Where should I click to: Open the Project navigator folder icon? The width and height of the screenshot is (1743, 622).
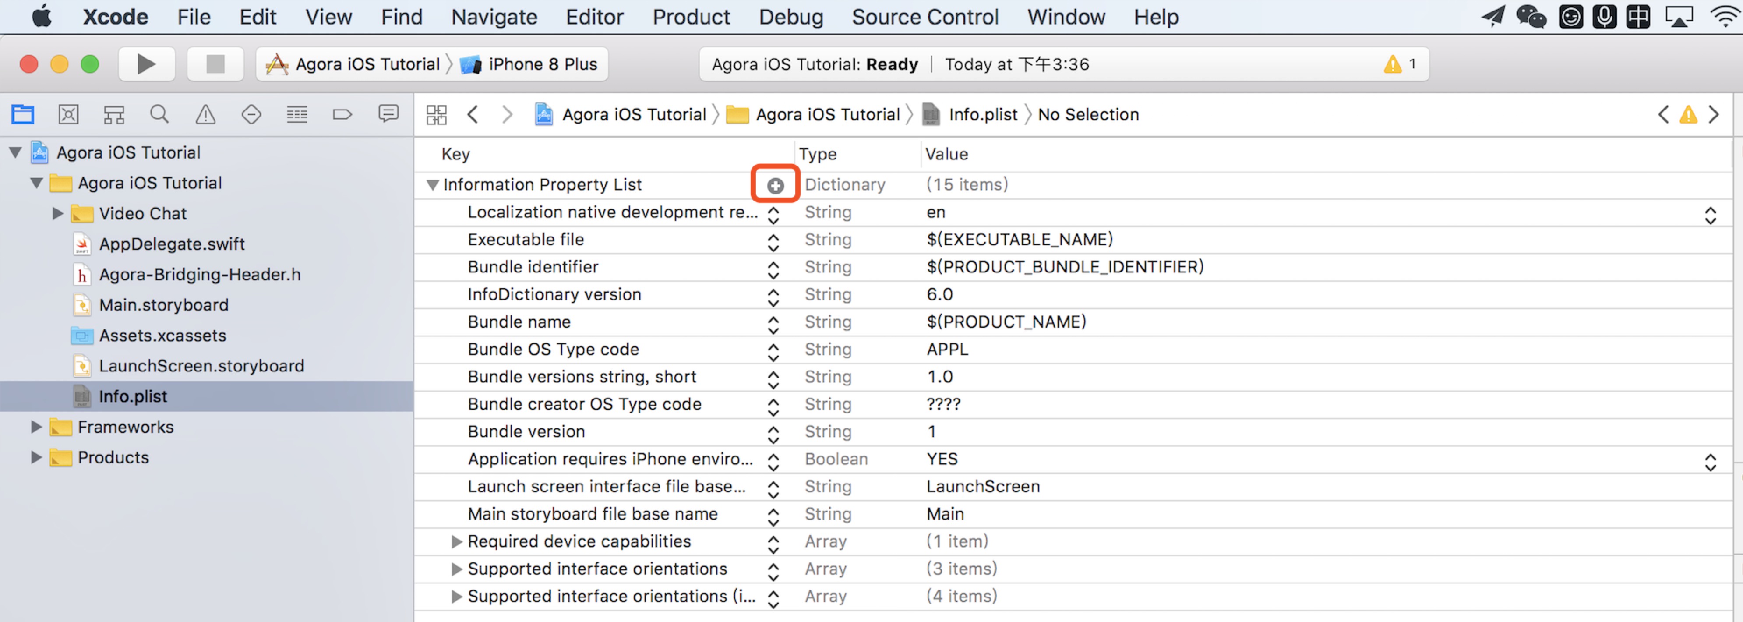(x=23, y=114)
